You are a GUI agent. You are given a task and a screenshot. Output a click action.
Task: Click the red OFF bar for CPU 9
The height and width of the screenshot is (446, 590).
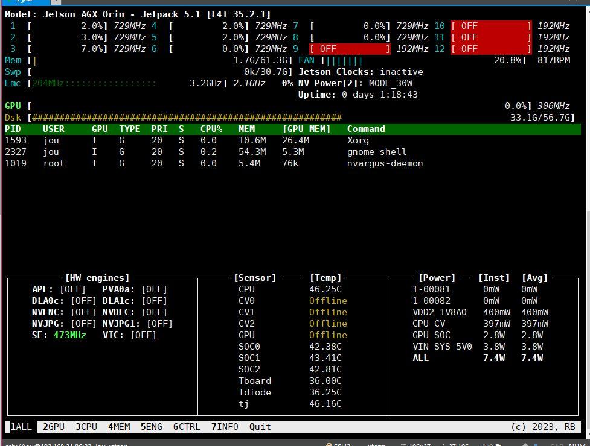[350, 49]
